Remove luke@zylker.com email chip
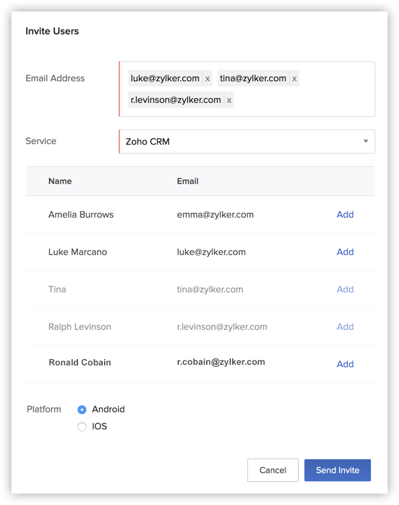Screen dimensions: 399x505 tap(207, 79)
